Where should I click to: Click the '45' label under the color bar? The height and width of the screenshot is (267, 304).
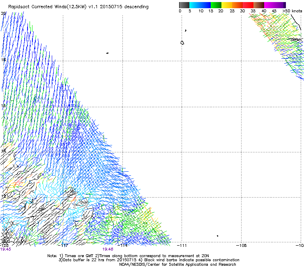(274, 11)
